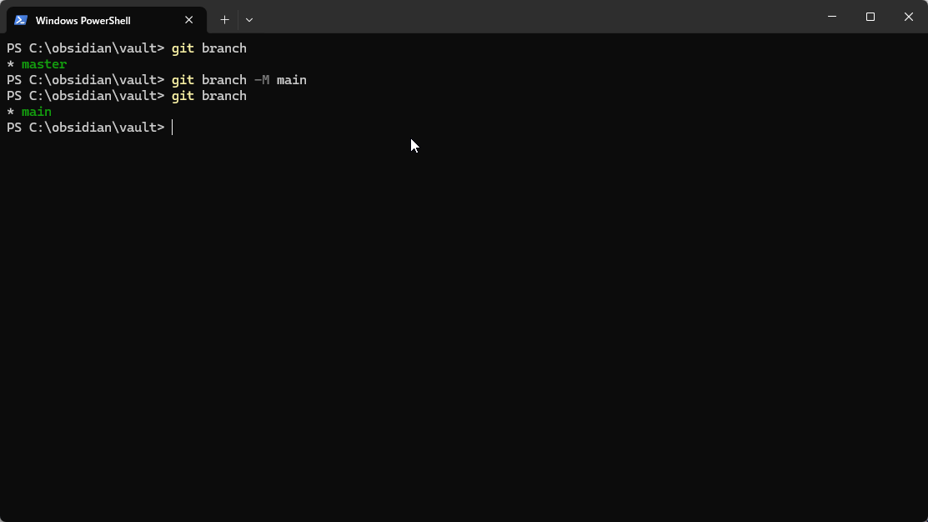
Task: Click the "-M" flag in the rename command
Action: (x=262, y=80)
